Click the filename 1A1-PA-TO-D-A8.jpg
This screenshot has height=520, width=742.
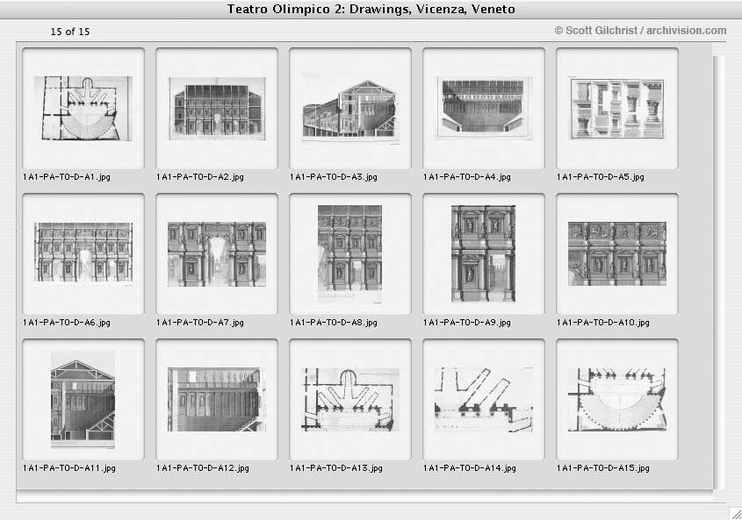tap(334, 323)
